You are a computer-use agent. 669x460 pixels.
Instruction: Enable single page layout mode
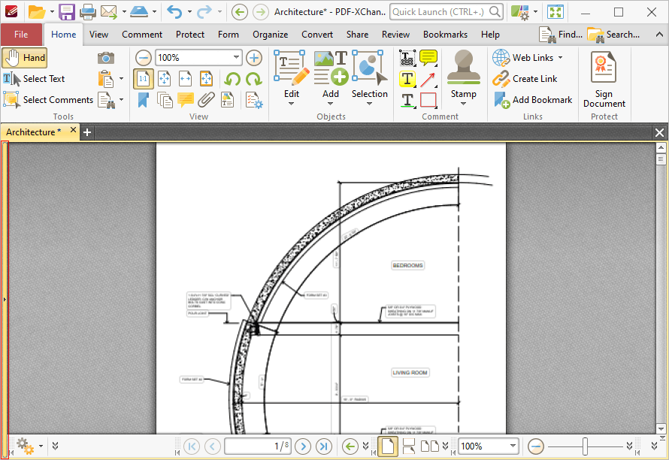pos(387,446)
